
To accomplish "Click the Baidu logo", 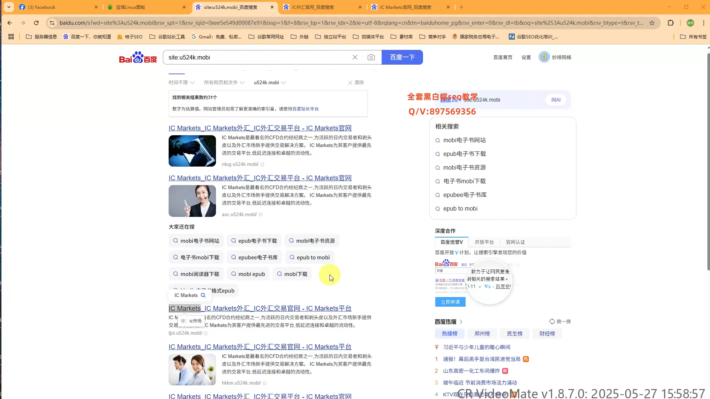I will coord(138,57).
